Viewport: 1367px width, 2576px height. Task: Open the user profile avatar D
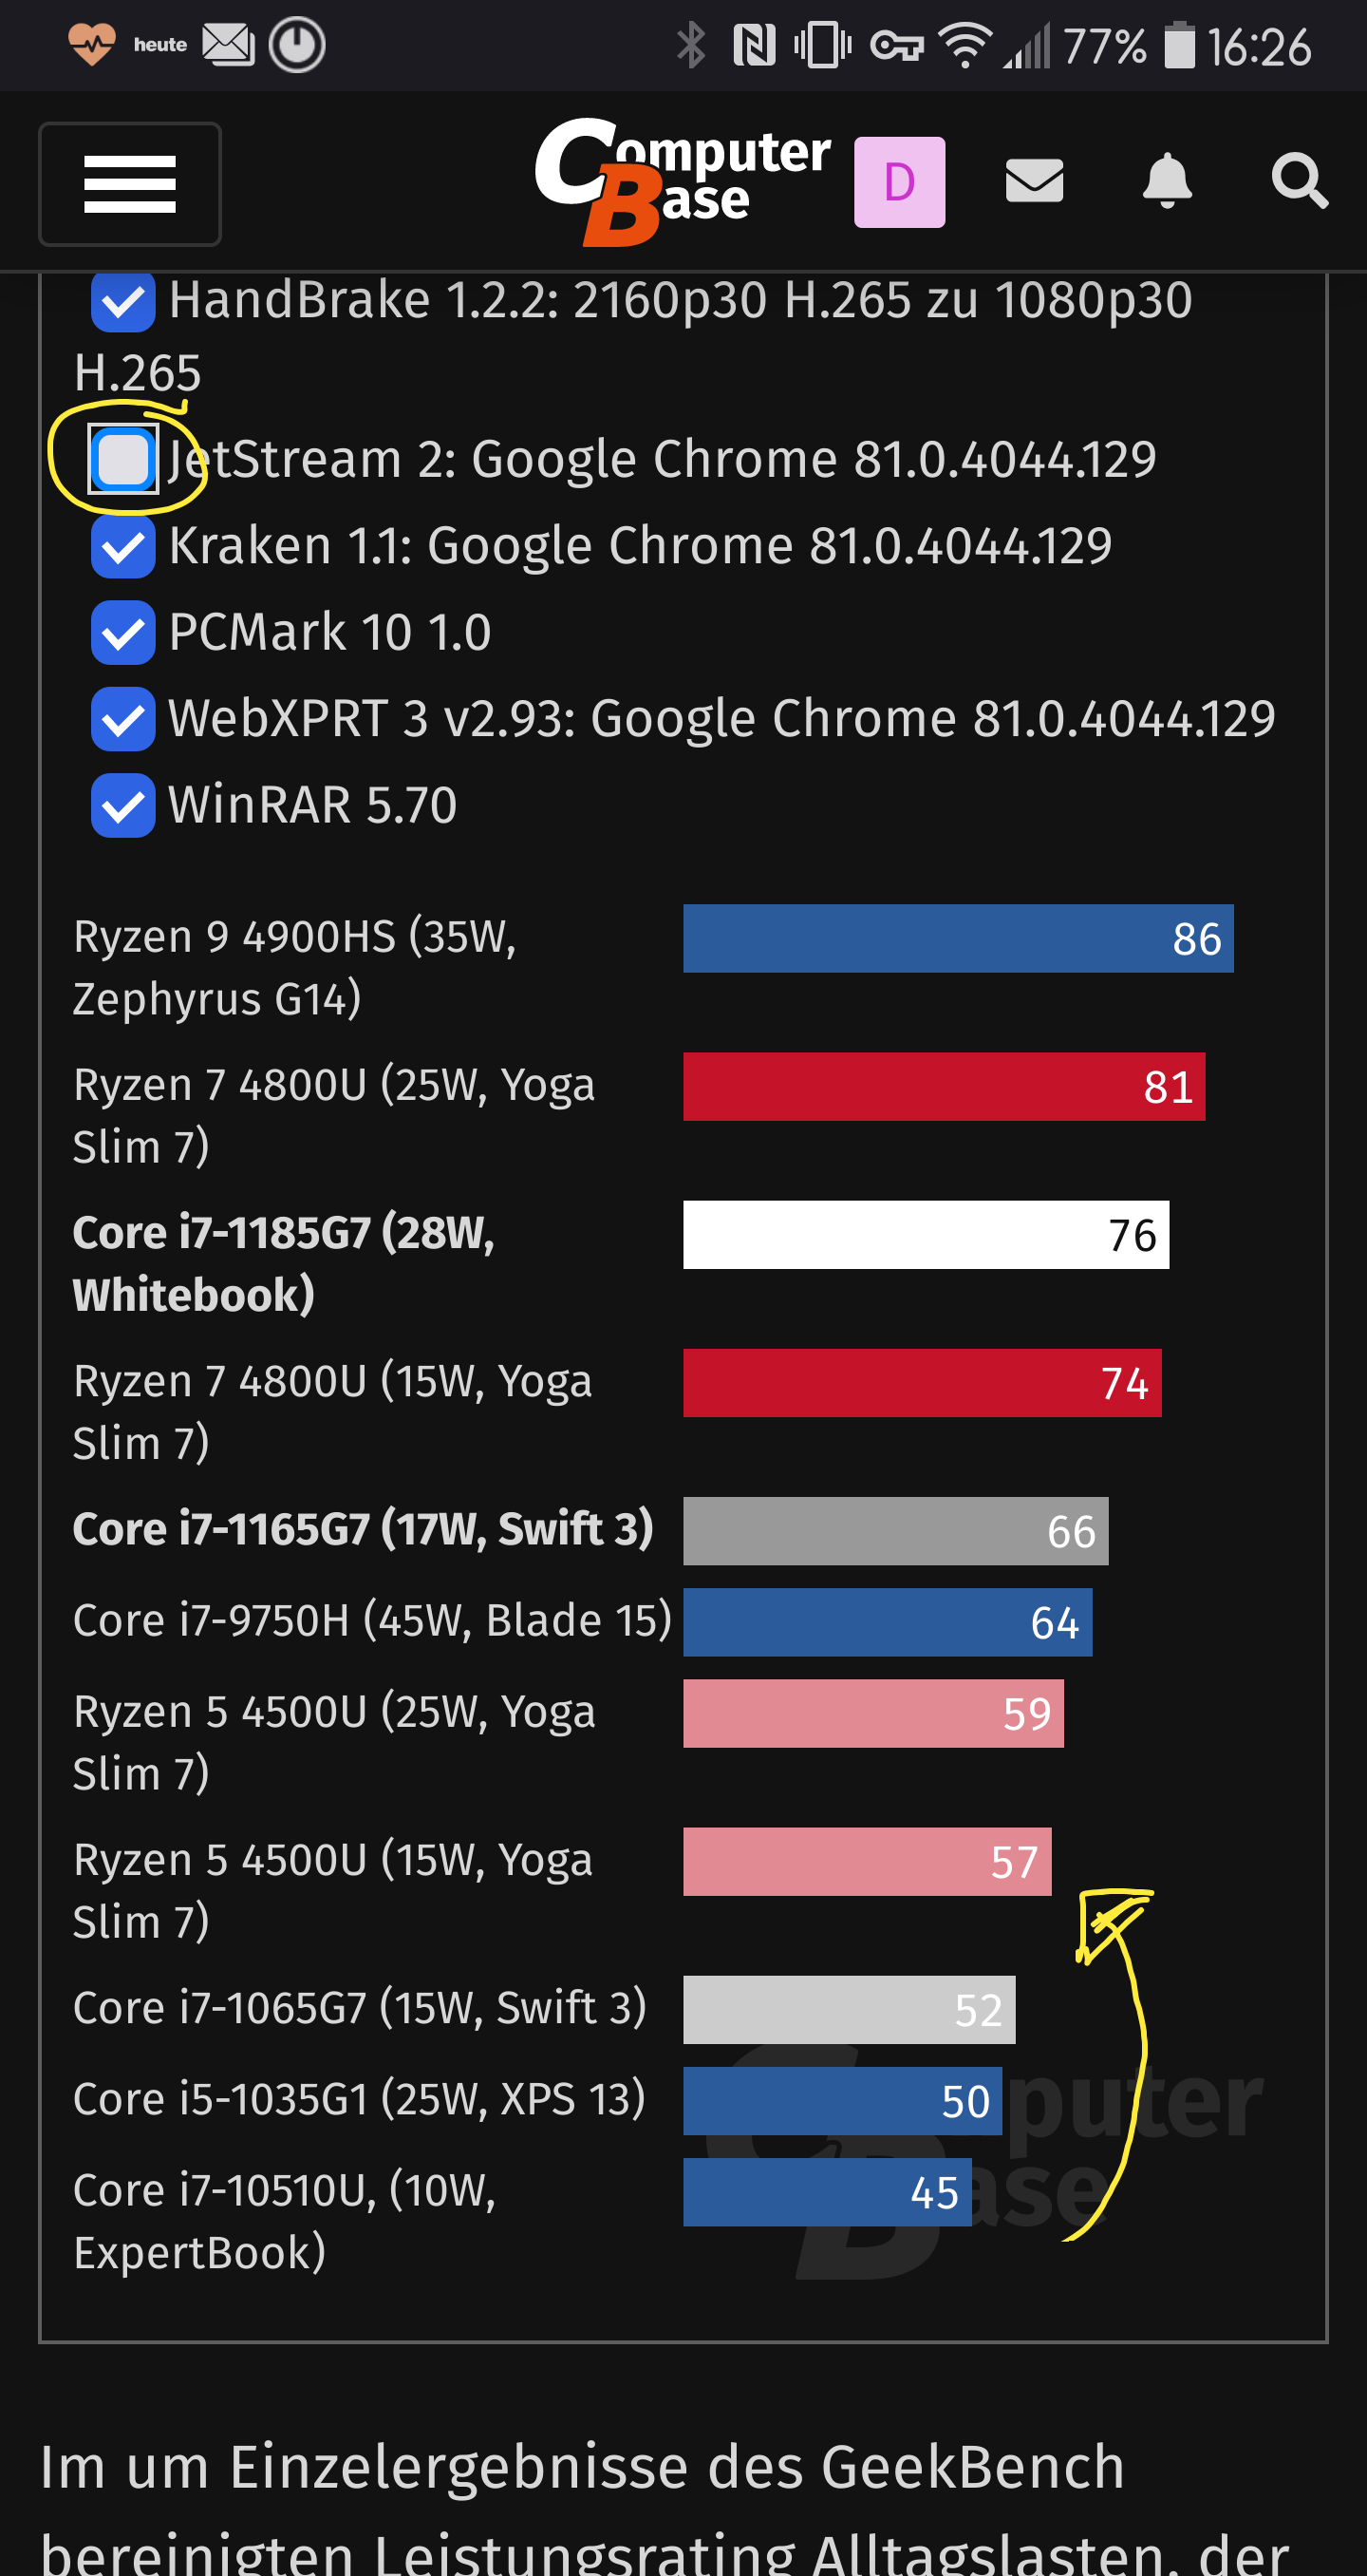898,182
